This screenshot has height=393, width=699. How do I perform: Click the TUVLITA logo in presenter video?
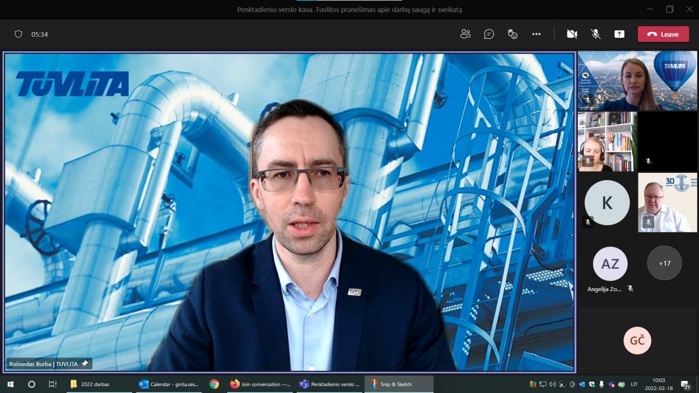pos(72,84)
